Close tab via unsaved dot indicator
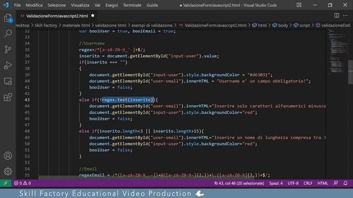Viewport: 353px width, 198px height. pos(93,16)
